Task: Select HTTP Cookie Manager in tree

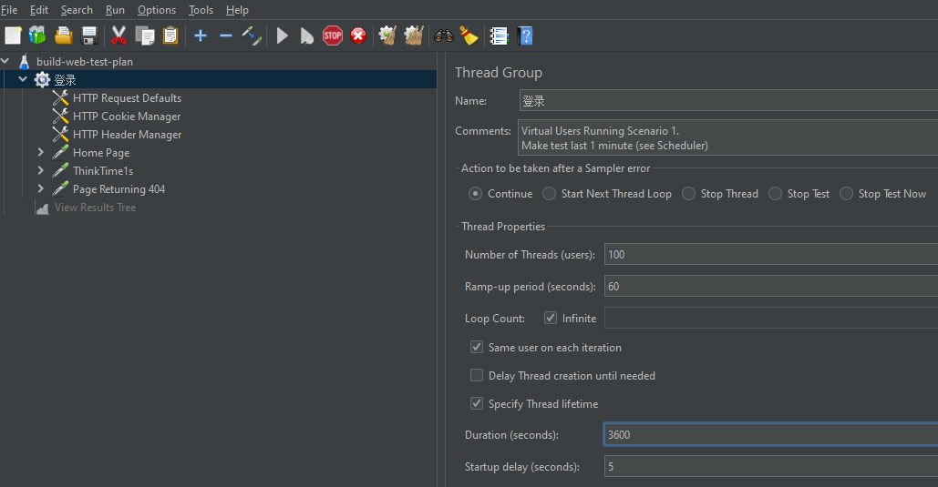Action: 127,117
